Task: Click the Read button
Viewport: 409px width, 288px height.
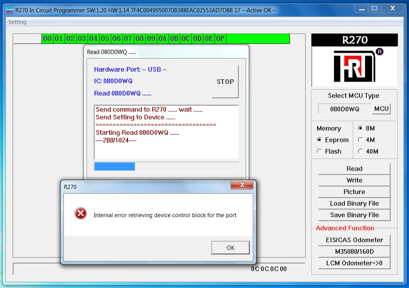Action: click(x=354, y=169)
